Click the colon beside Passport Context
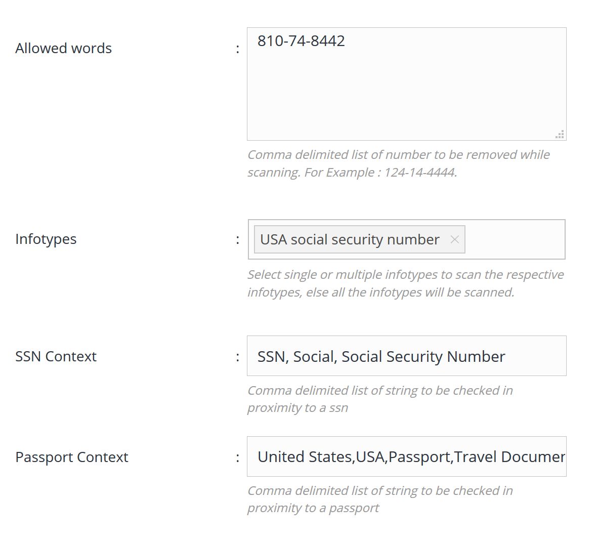 [x=237, y=457]
